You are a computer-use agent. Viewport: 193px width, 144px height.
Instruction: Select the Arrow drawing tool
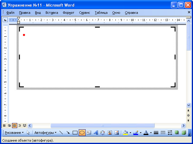[68, 133]
